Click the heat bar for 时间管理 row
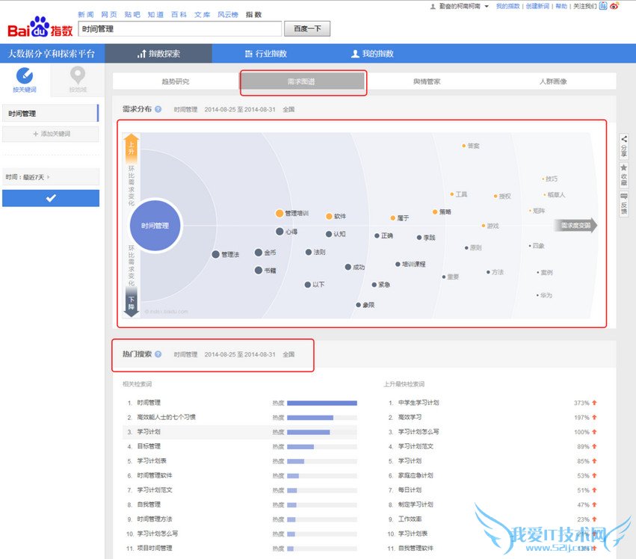Viewport: 636px width, 559px height. pyautogui.click(x=322, y=404)
